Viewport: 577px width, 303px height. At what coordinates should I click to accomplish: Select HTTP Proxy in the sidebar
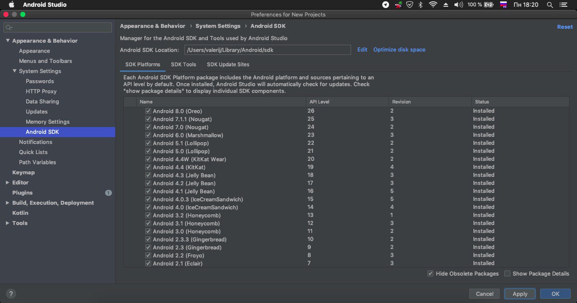pos(41,91)
